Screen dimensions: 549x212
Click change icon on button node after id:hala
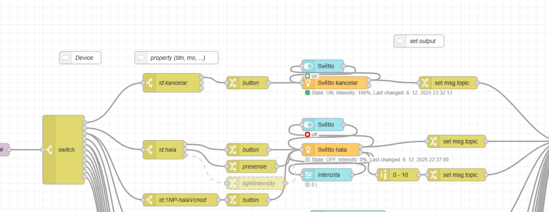(233, 150)
